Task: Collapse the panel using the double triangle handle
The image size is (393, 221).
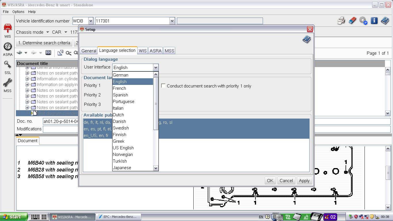Action: (19, 135)
